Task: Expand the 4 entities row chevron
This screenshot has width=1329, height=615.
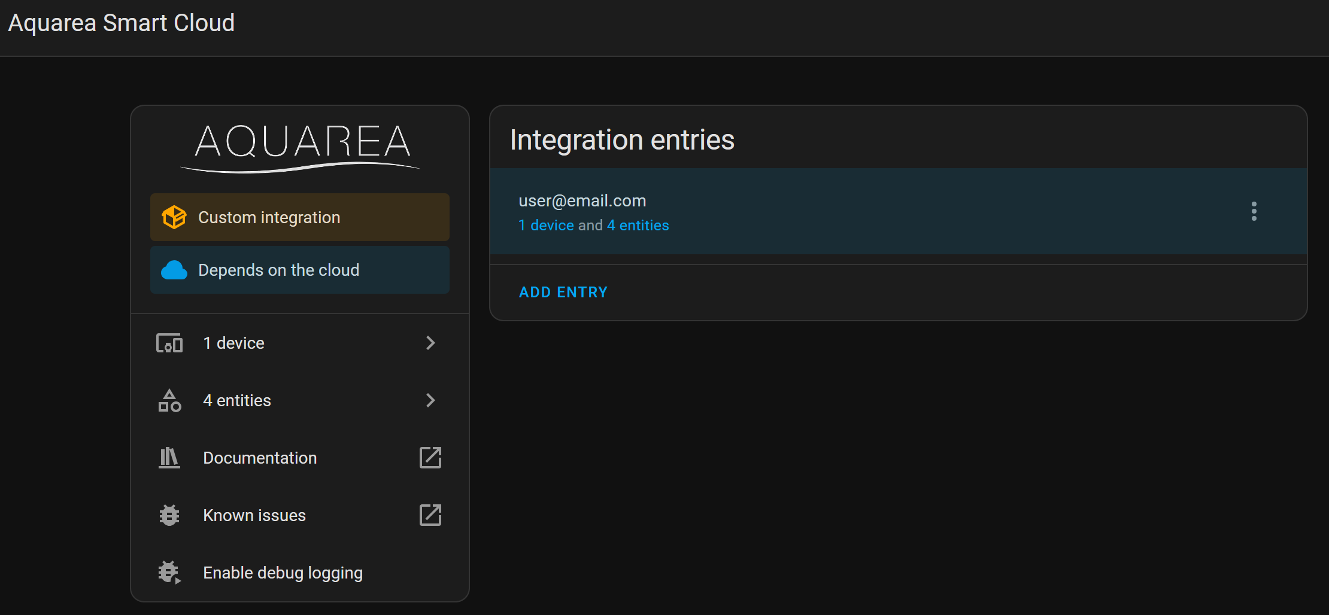Action: (430, 400)
